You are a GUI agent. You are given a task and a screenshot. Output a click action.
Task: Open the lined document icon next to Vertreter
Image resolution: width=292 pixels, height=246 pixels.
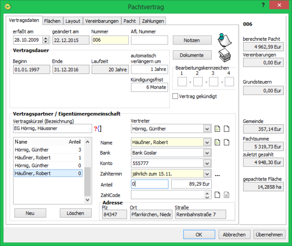click(x=218, y=128)
